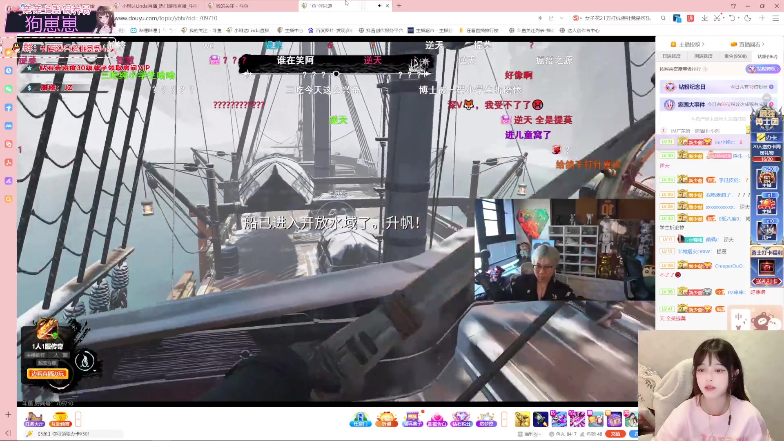Click the search magnifier in the search box
Viewport: 784px width, 441px height.
pyautogui.click(x=663, y=18)
